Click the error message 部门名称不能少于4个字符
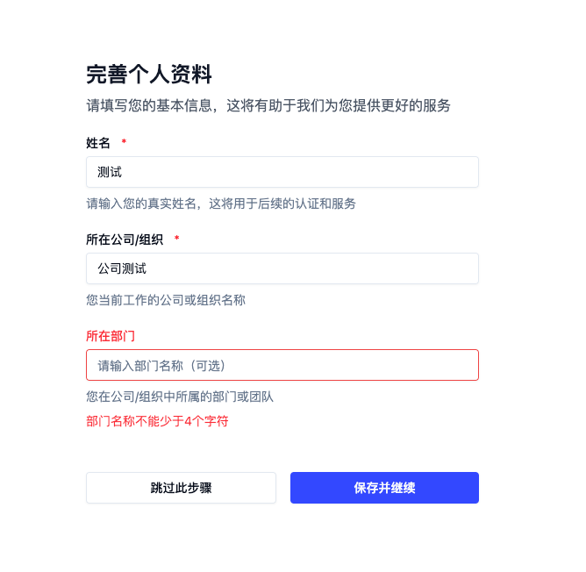 point(157,421)
